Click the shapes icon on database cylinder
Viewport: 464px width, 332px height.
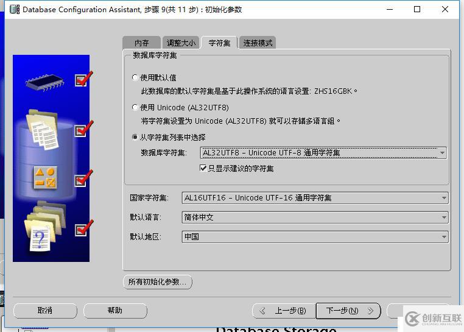(x=45, y=178)
